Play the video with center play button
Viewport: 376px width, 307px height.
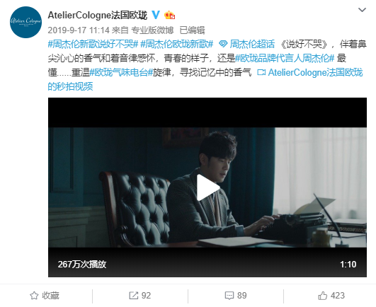click(x=207, y=187)
